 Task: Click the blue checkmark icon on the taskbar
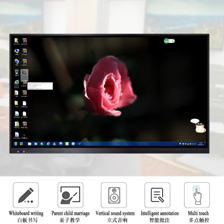79,143
